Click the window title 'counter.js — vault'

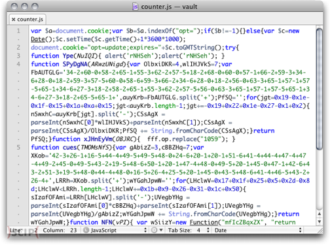click(169, 7)
